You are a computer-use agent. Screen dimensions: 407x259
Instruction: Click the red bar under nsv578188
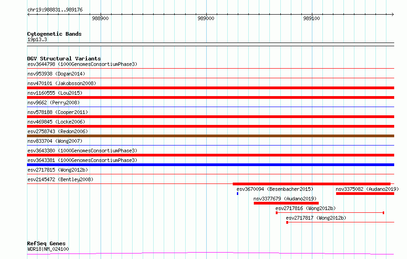[x=210, y=117]
